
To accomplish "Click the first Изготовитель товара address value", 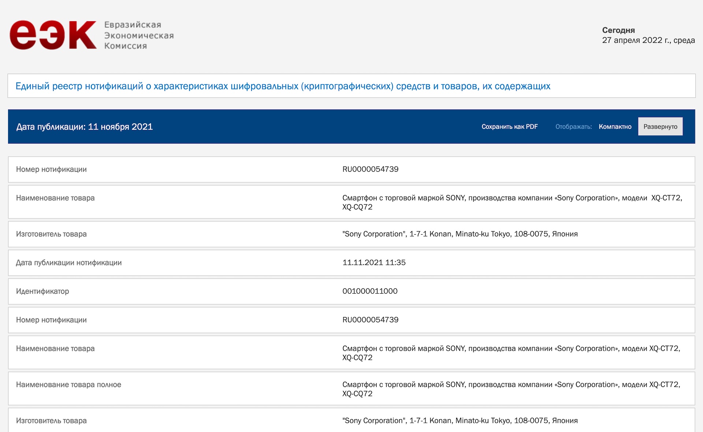I will tap(460, 234).
